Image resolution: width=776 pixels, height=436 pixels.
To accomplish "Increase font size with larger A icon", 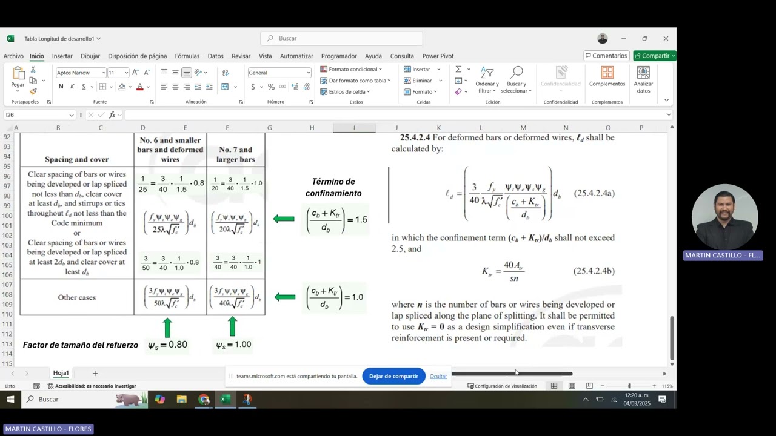I will click(136, 73).
